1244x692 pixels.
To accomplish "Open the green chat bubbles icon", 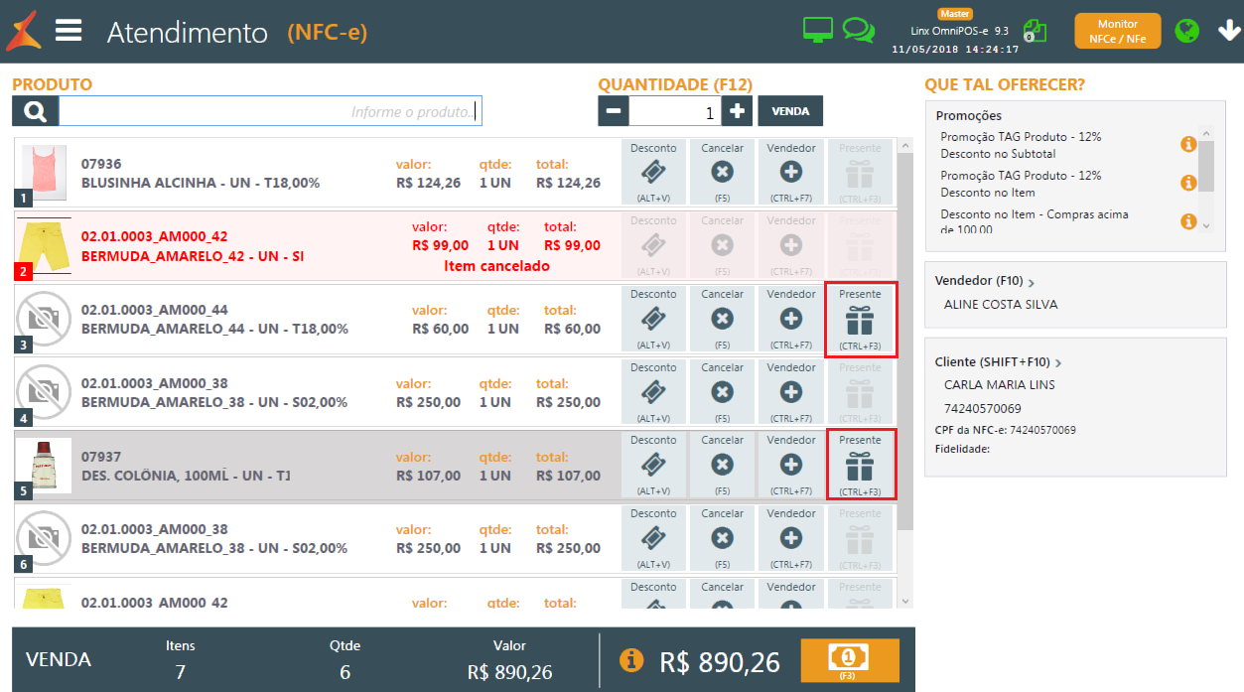I will tap(858, 30).
